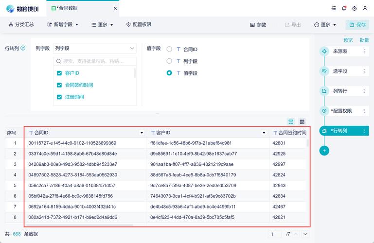Click the field list scrollbar
The width and height of the screenshot is (374, 243).
[x=135, y=73]
